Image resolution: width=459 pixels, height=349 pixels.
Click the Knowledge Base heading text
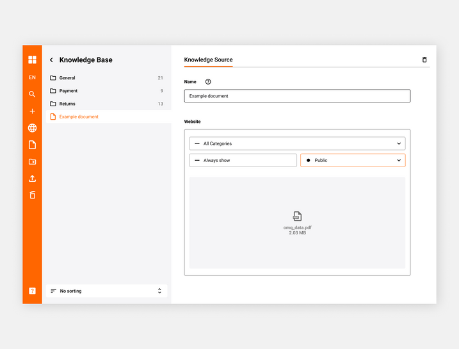click(x=86, y=60)
